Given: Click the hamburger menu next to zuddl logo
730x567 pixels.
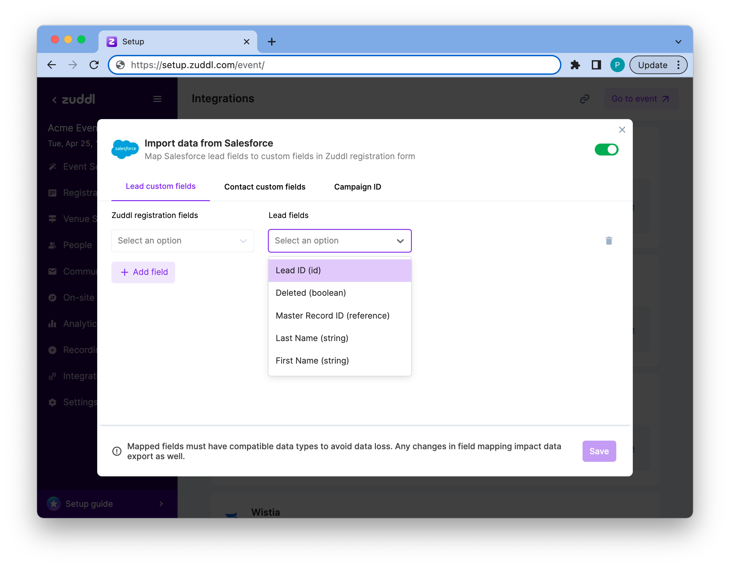Looking at the screenshot, I should 157,99.
